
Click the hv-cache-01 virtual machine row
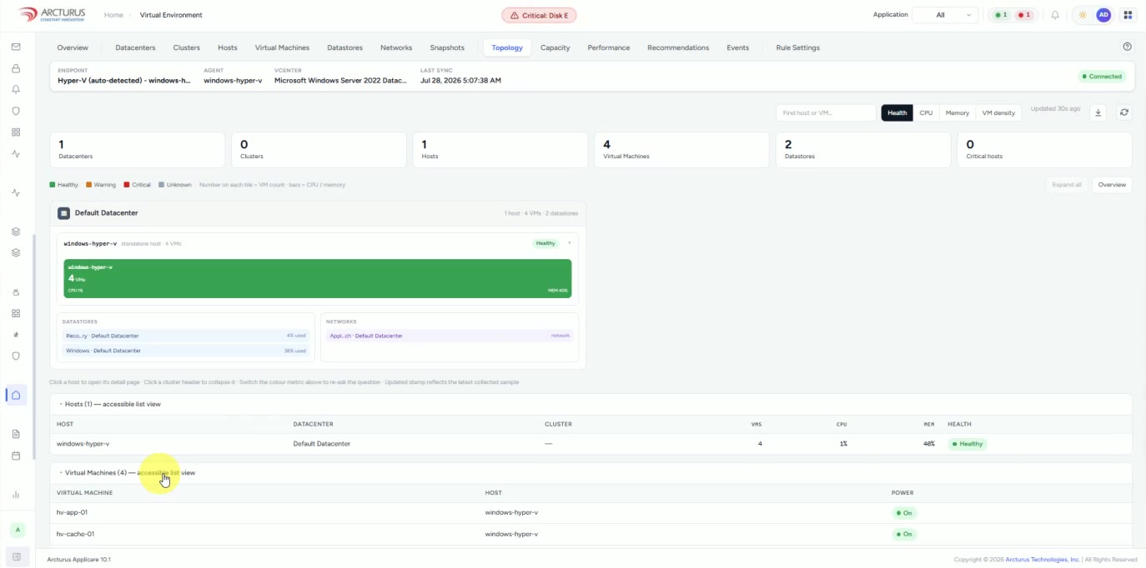coord(591,534)
